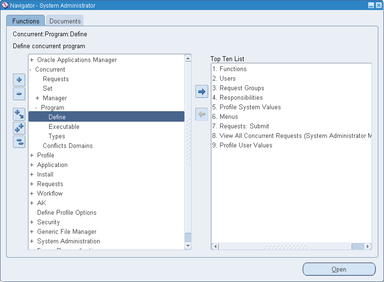
Task: Expand the Install tree node
Action: 31,174
